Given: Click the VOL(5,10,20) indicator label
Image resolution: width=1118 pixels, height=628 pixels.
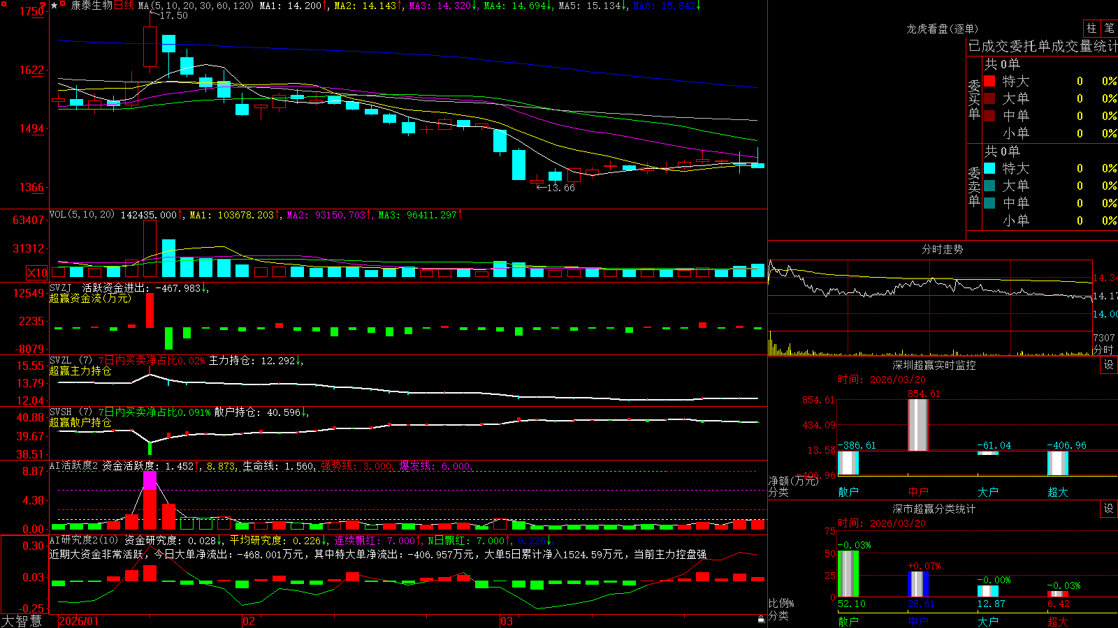Looking at the screenshot, I should pyautogui.click(x=82, y=215).
